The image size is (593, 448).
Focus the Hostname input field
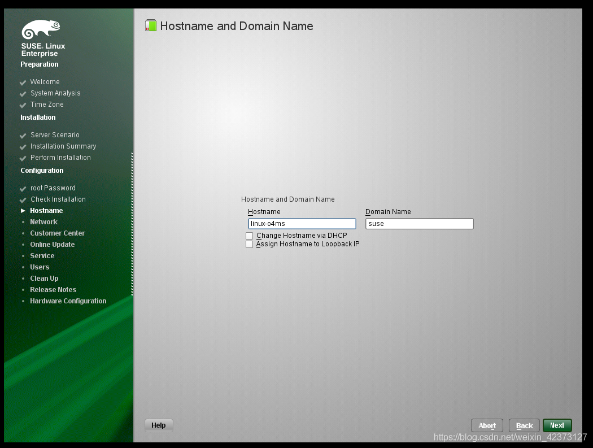pyautogui.click(x=302, y=224)
